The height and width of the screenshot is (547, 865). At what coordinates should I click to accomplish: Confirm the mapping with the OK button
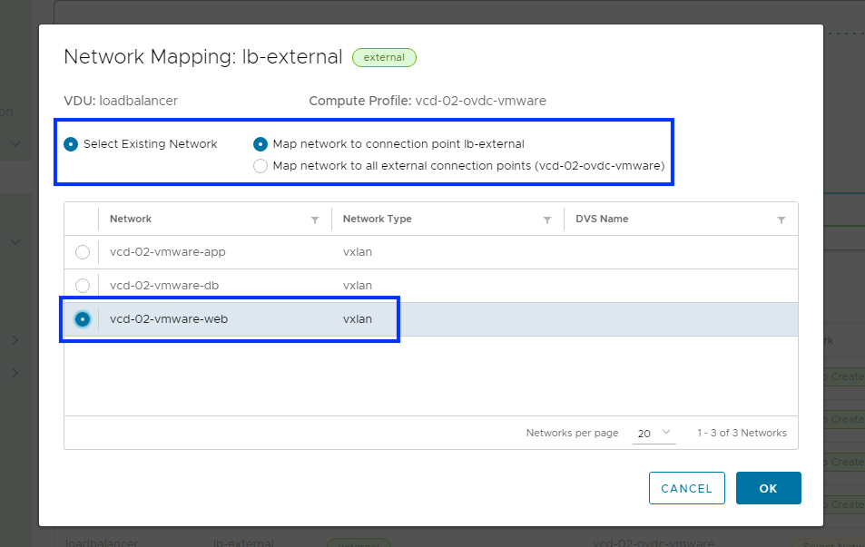[x=768, y=488]
